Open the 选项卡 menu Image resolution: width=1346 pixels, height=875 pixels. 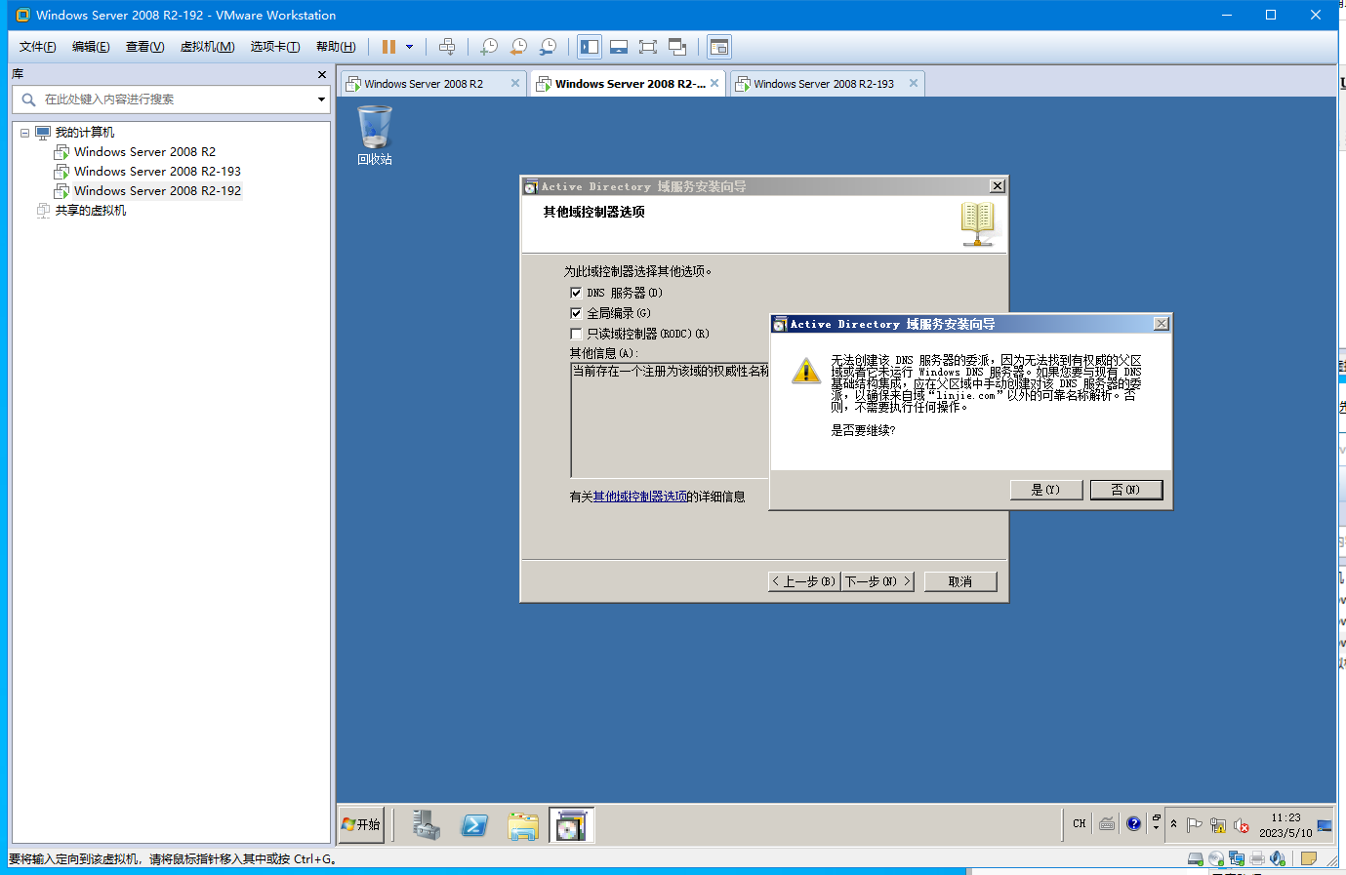pos(275,47)
